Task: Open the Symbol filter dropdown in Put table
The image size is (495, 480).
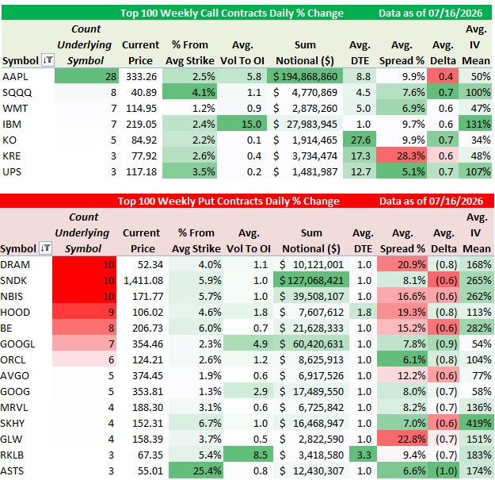Action: coord(46,248)
